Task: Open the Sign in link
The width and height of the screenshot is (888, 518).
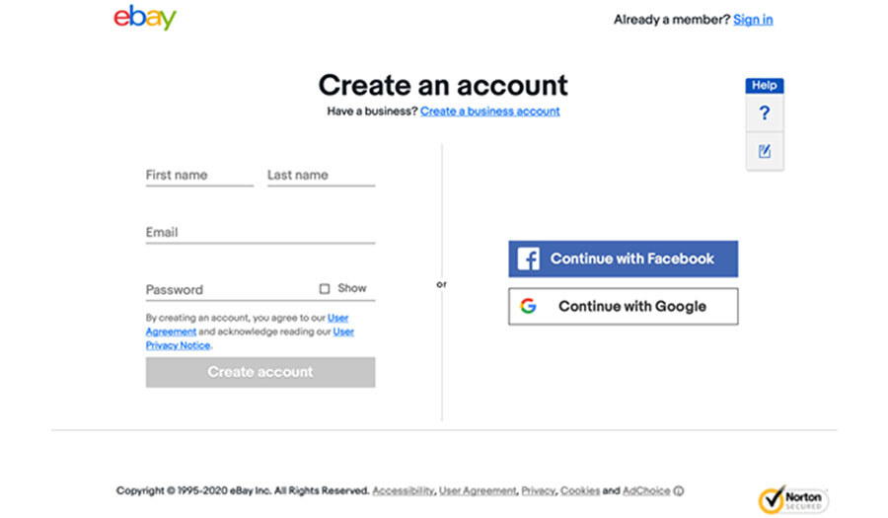Action: tap(753, 20)
